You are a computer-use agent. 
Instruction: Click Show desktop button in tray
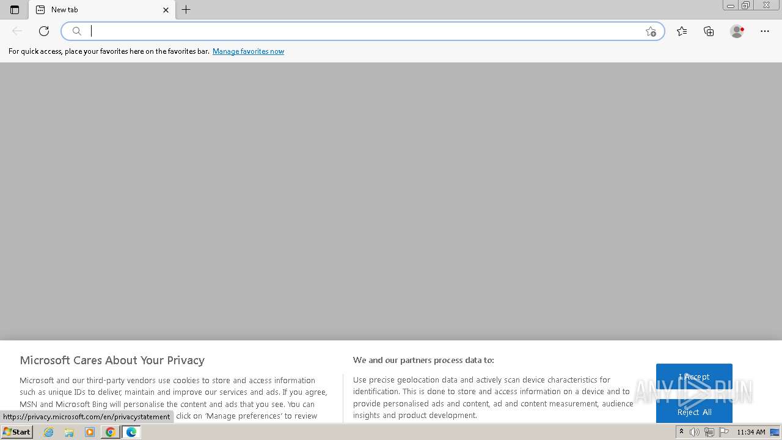775,432
